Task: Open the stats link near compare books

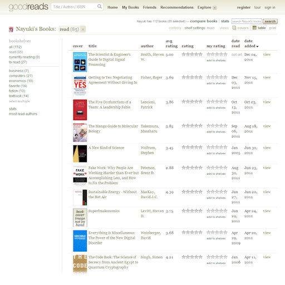Action: point(225,21)
